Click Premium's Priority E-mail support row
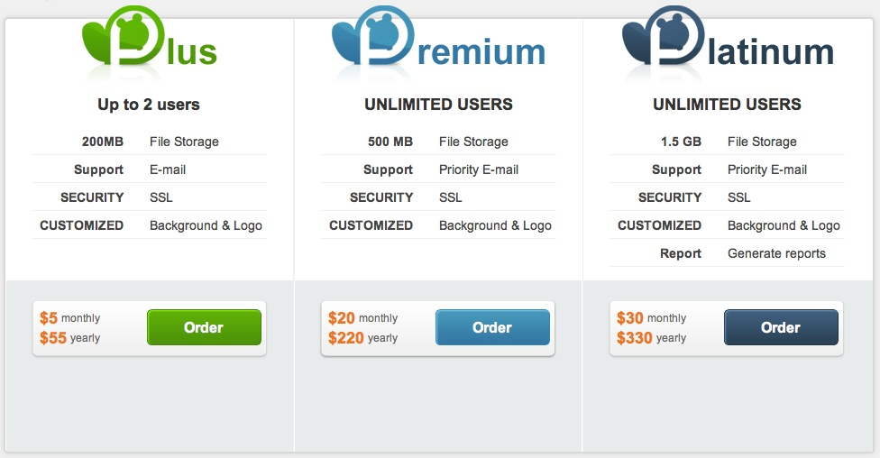Image resolution: width=880 pixels, height=458 pixels. pos(438,169)
